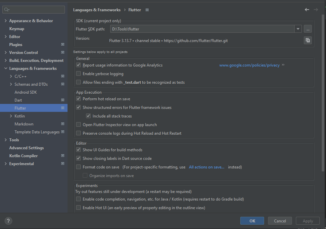Collapse the Languages & Frameworks section
326x229 pixels.
coord(6,68)
